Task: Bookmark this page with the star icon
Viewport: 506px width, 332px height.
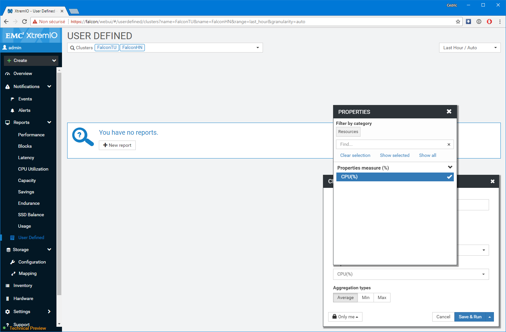Action: tap(458, 22)
